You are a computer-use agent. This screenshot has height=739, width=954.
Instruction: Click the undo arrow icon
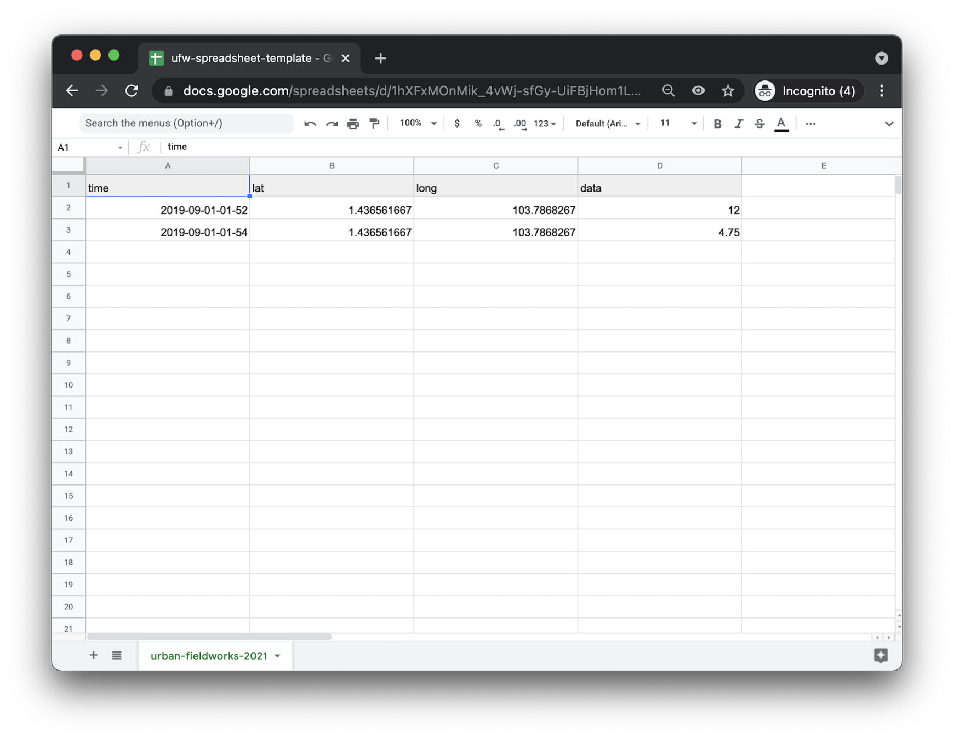310,124
